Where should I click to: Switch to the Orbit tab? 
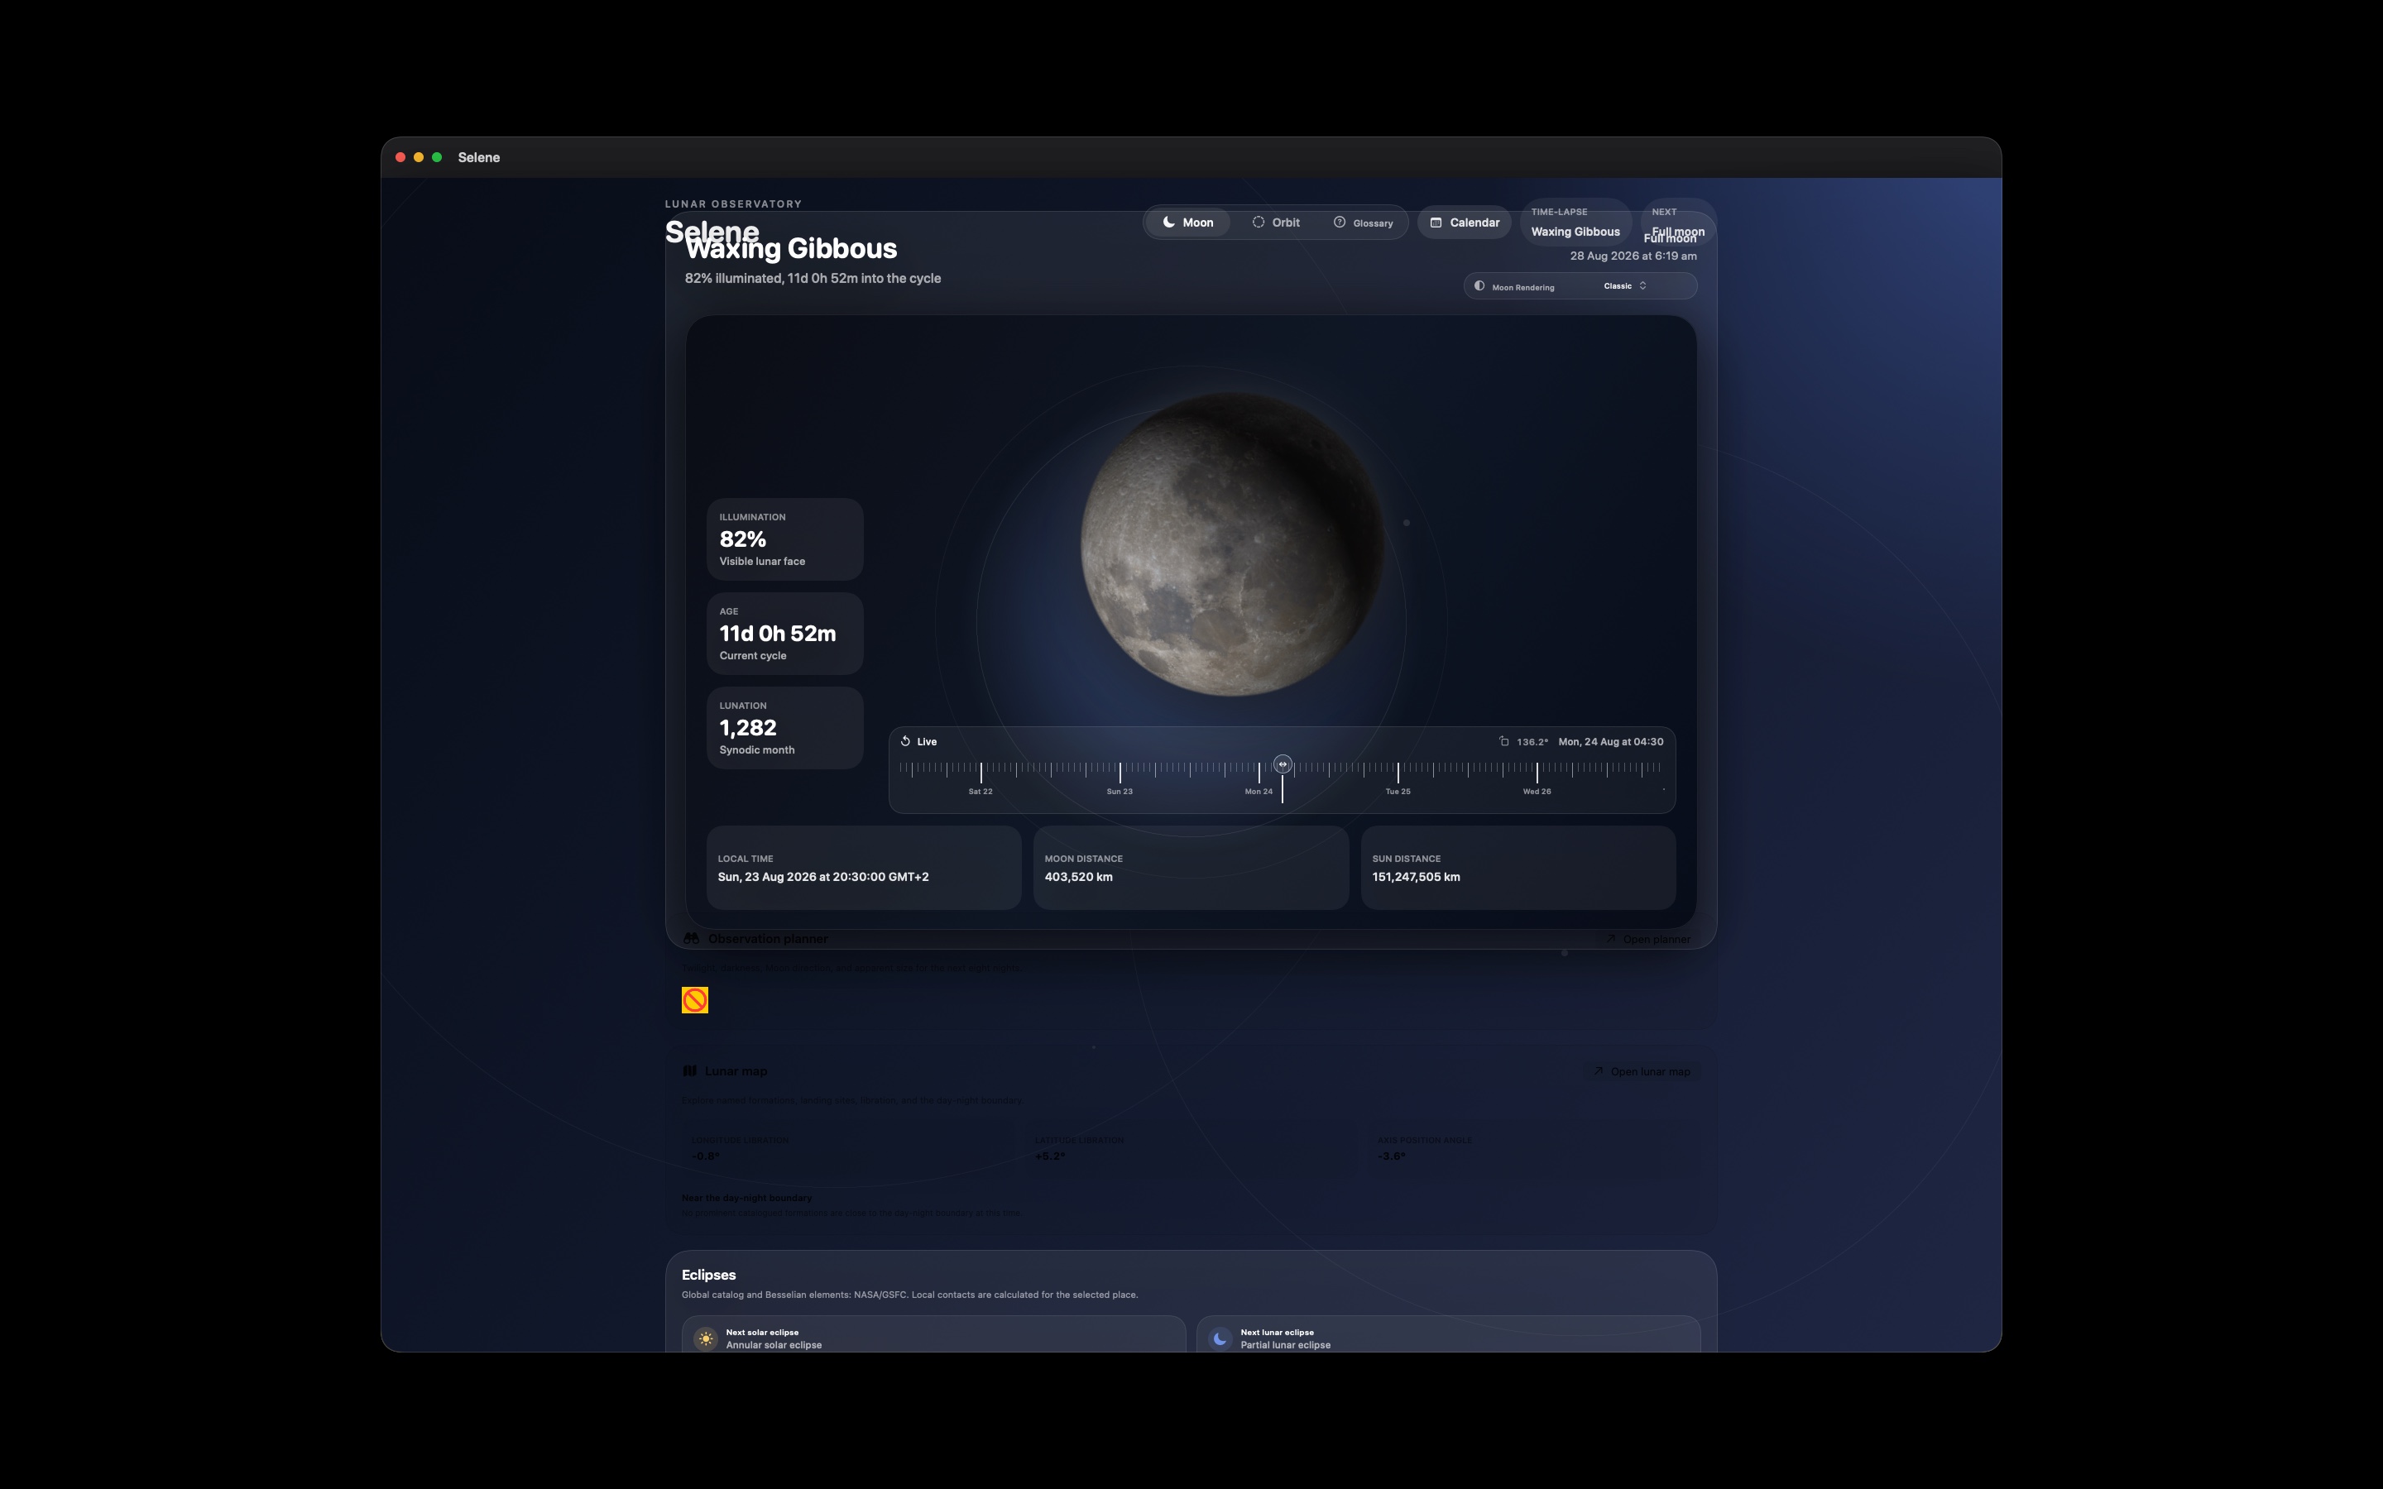click(x=1275, y=223)
